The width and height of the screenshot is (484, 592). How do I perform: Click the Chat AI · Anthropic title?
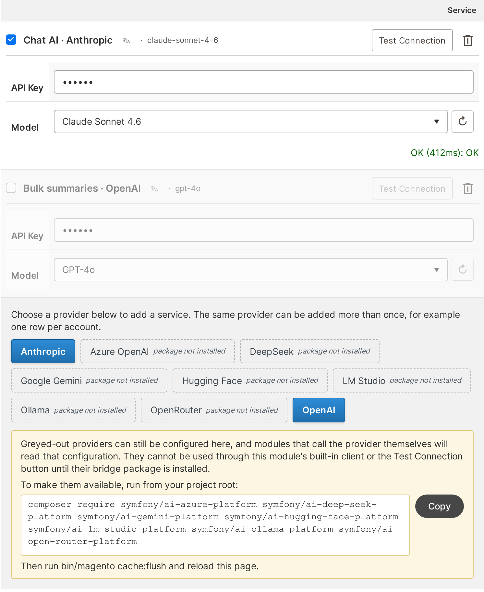point(68,40)
